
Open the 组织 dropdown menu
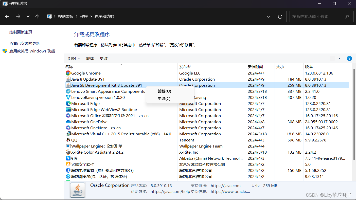[x=74, y=59]
